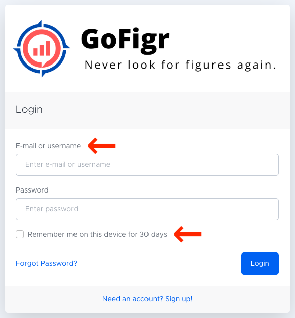The width and height of the screenshot is (295, 318).
Task: Click the Login heading of the form
Action: pyautogui.click(x=29, y=110)
